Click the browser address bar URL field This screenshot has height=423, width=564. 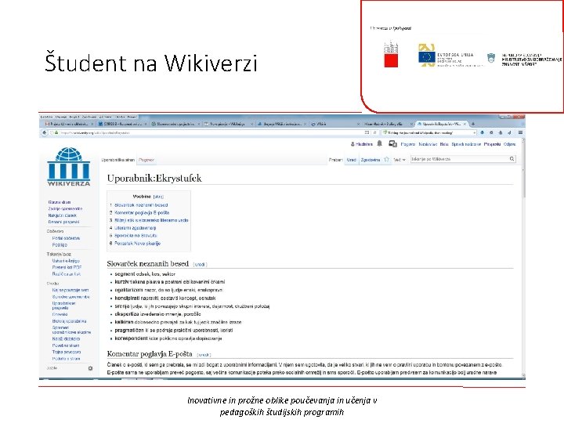[x=212, y=132]
